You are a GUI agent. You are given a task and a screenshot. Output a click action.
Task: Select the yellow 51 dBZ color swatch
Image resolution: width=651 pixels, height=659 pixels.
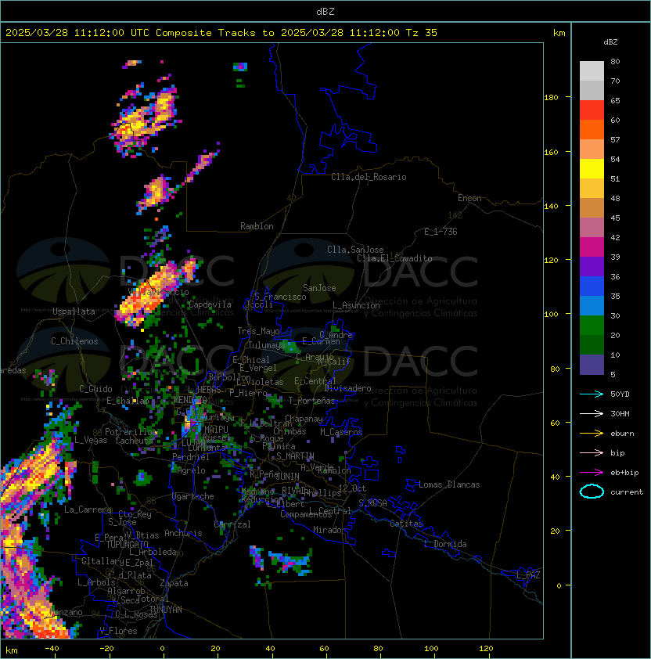click(x=592, y=169)
